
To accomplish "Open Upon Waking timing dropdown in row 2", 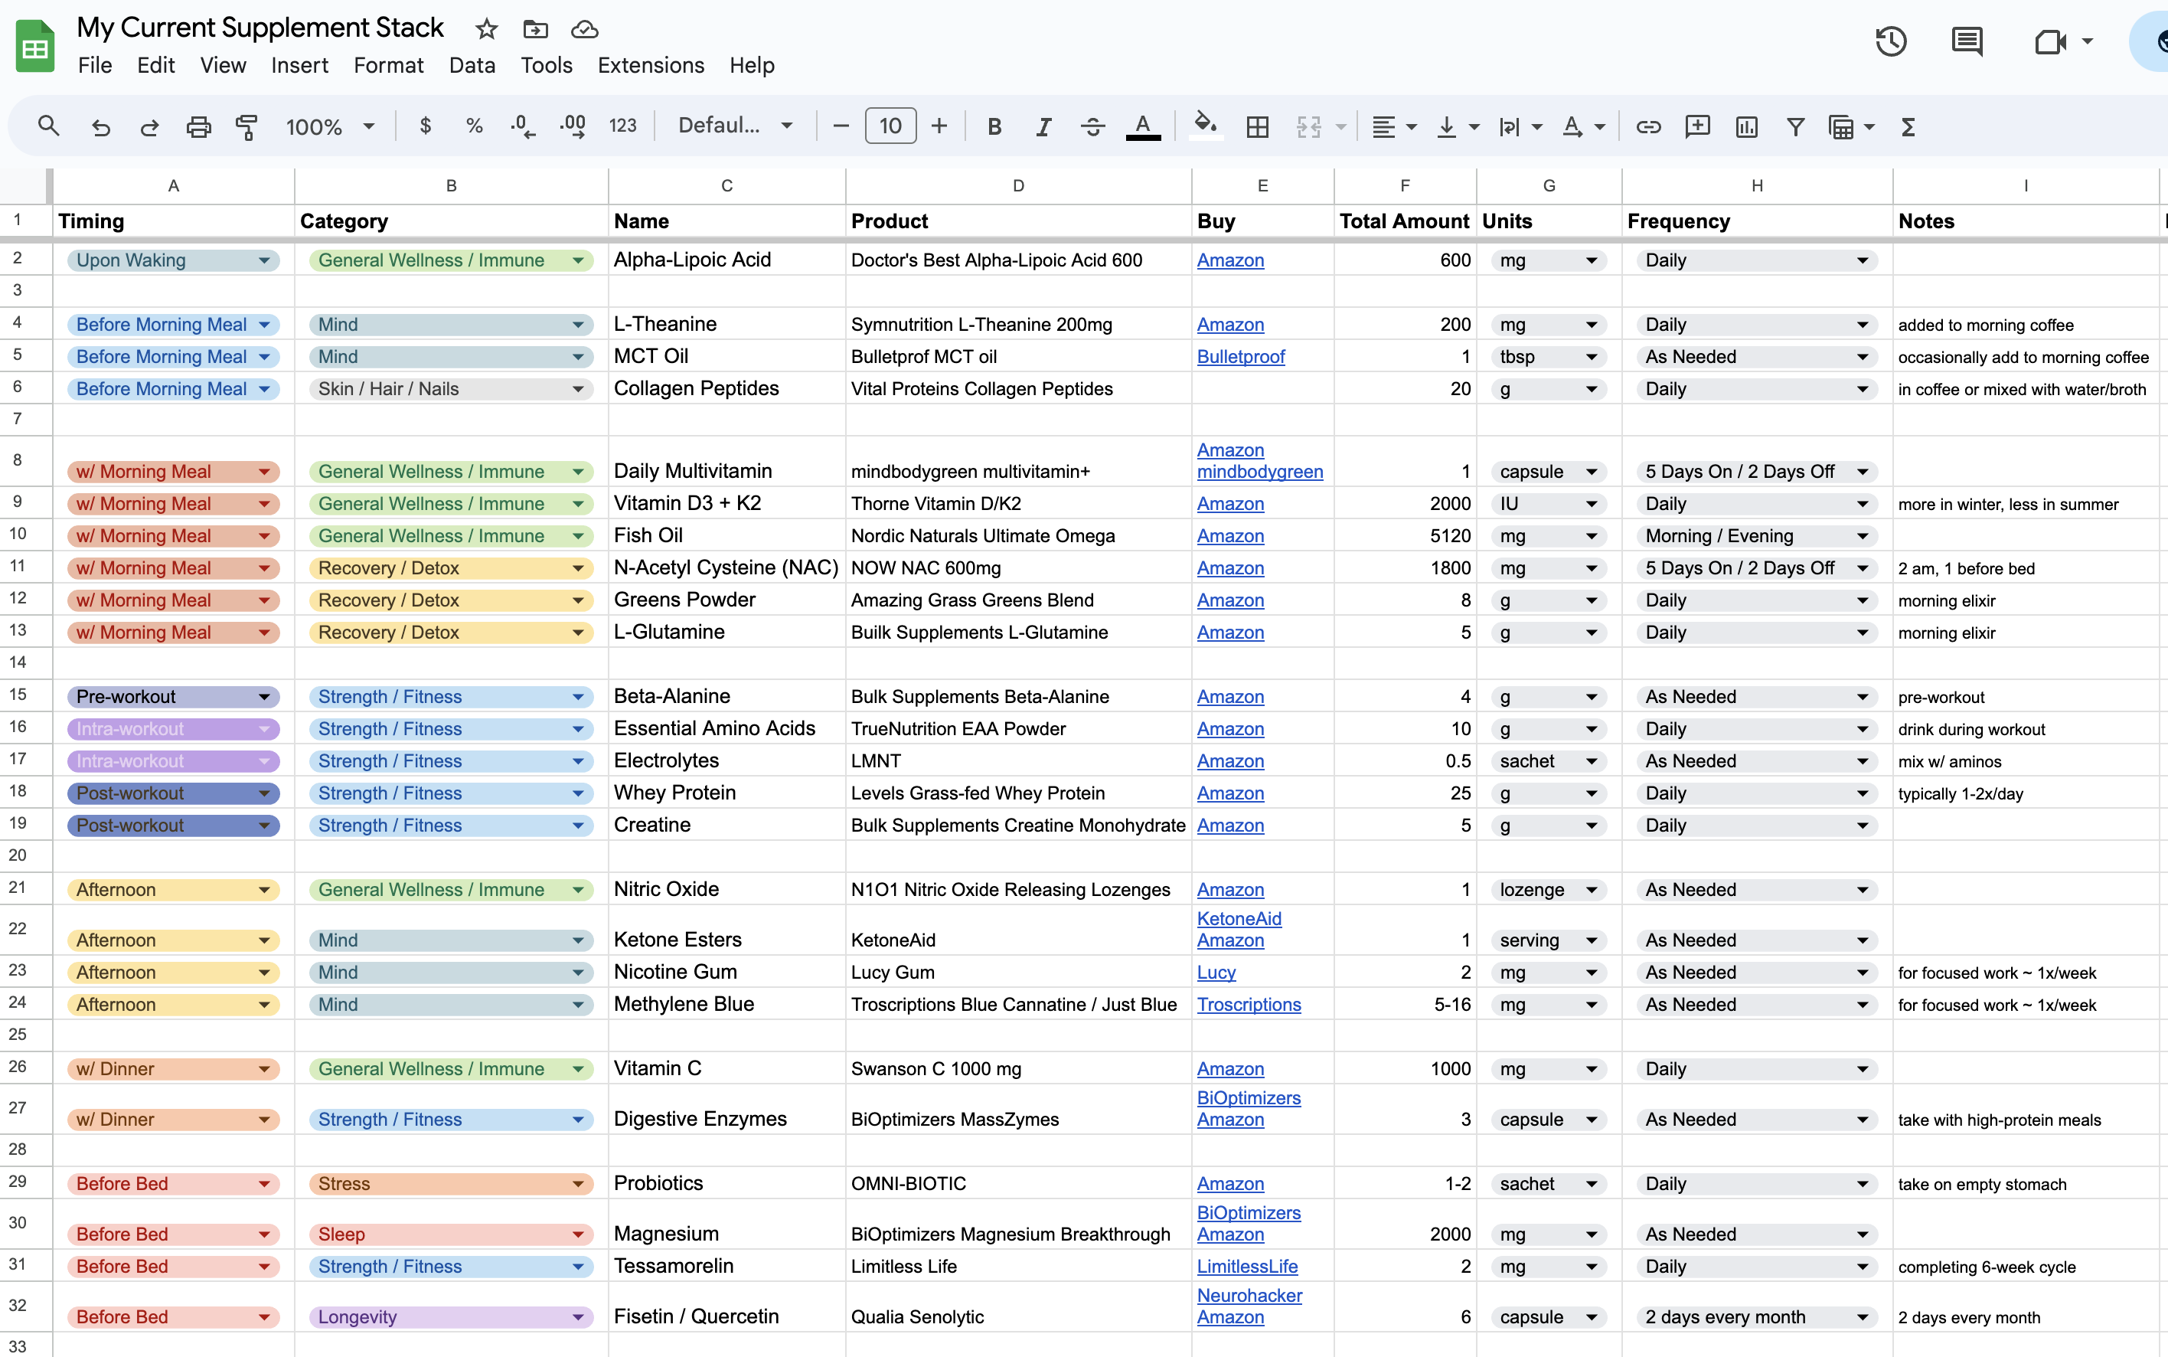I will pyautogui.click(x=263, y=260).
